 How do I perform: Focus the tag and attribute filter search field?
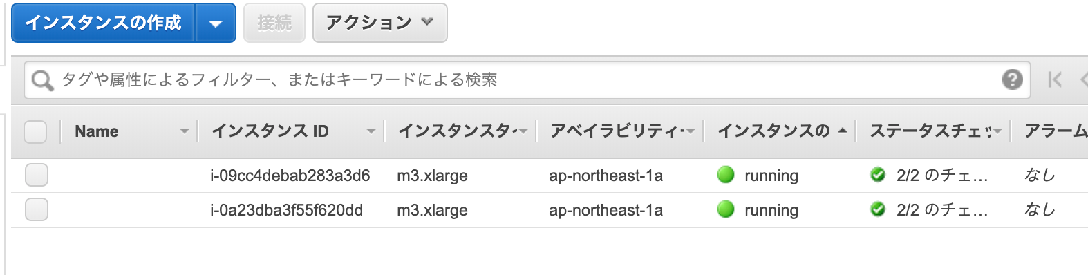(527, 80)
